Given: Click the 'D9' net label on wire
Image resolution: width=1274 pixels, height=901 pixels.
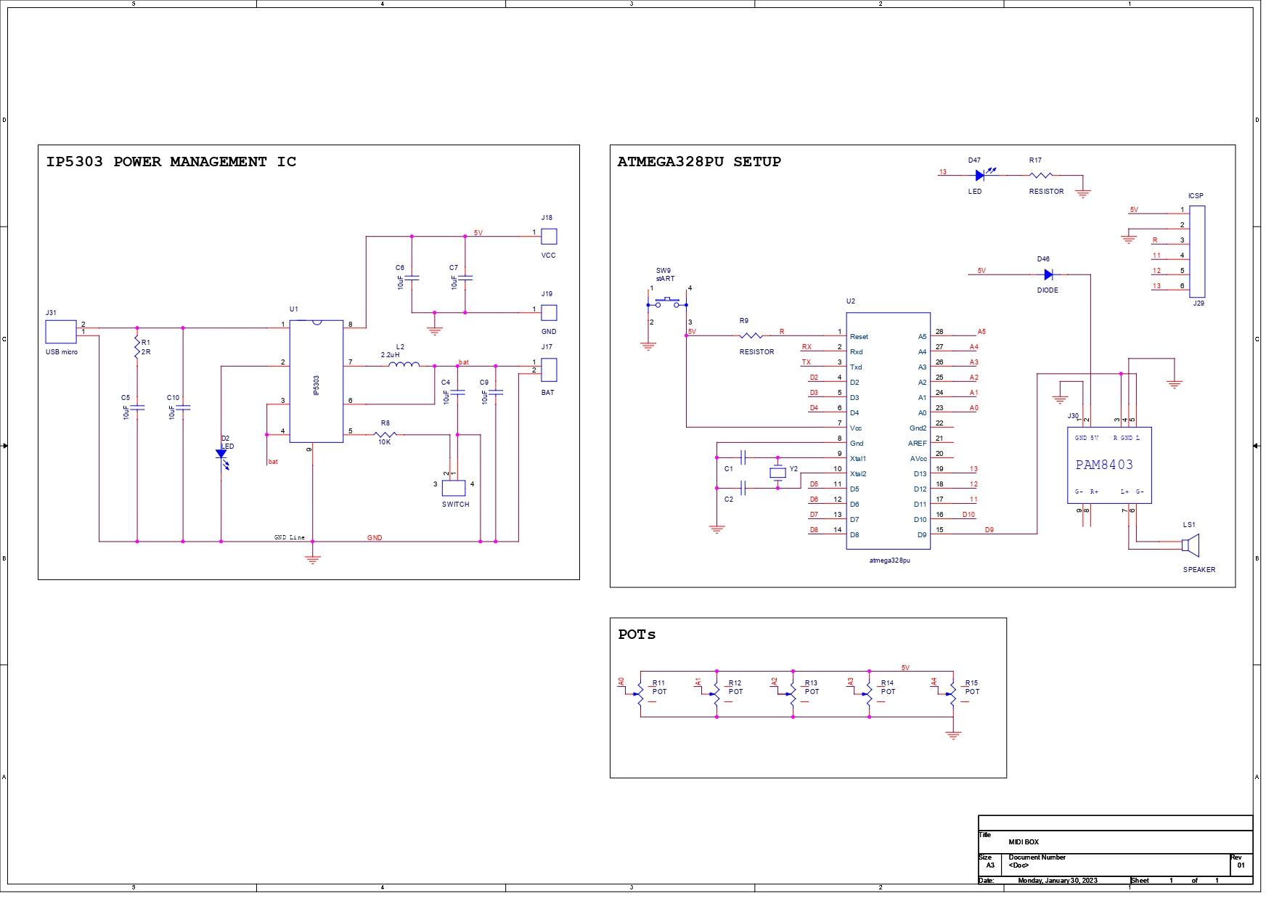Looking at the screenshot, I should pos(989,530).
